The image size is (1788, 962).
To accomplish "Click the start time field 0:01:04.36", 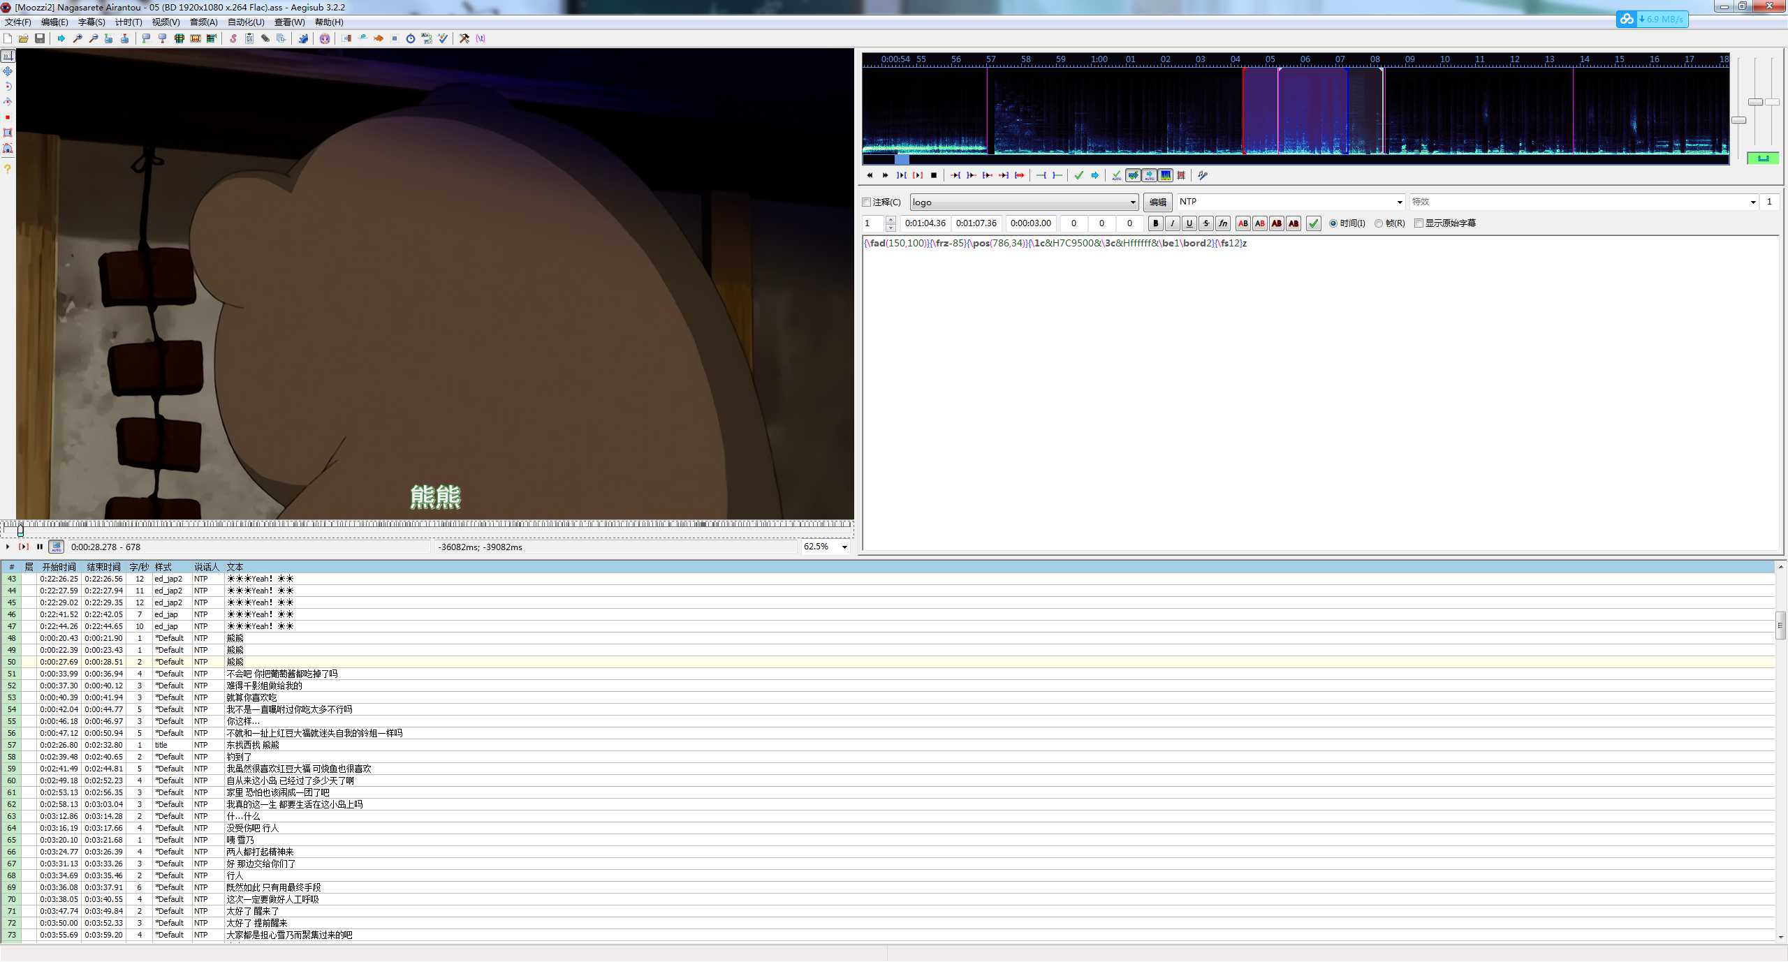I will (x=925, y=223).
